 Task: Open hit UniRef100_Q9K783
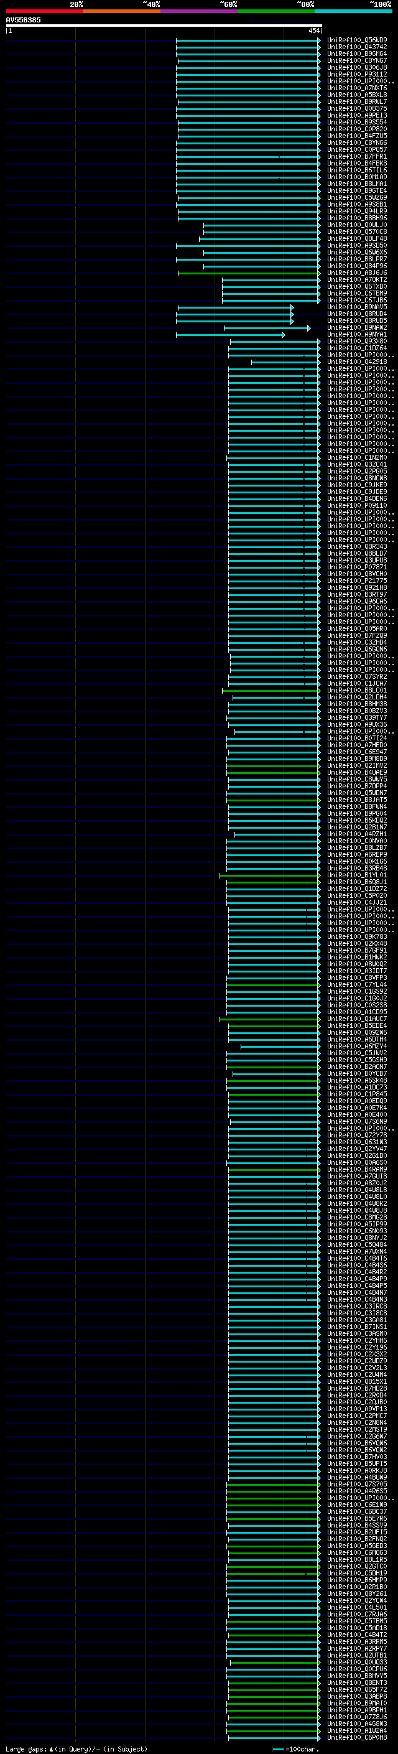(357, 936)
